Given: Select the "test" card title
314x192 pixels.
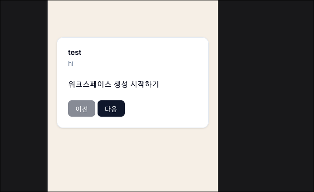Looking at the screenshot, I should click(x=75, y=52).
